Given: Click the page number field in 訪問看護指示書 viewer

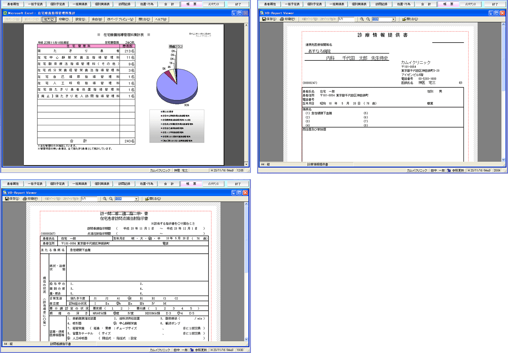Looking at the screenshot, I should pos(89,199).
